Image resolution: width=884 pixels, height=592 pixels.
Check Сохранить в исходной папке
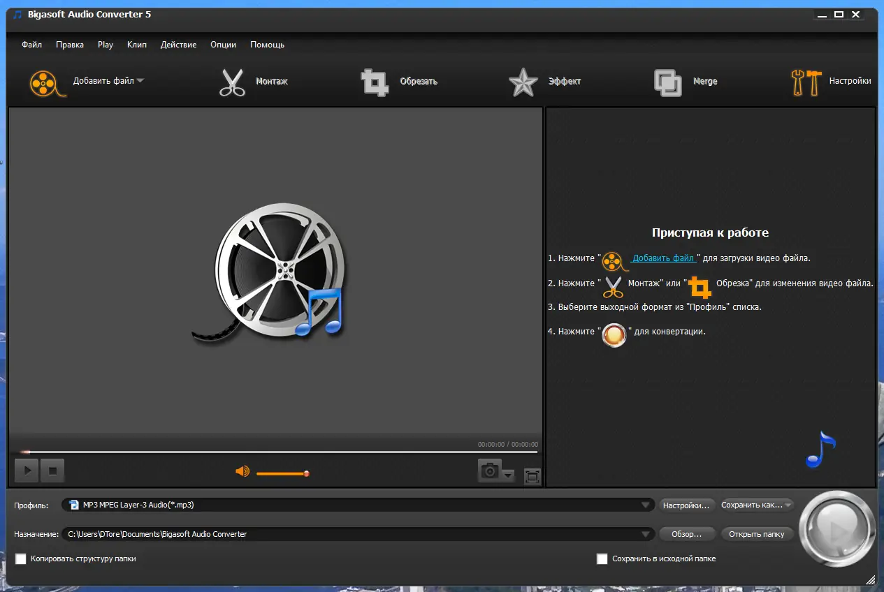(x=602, y=558)
